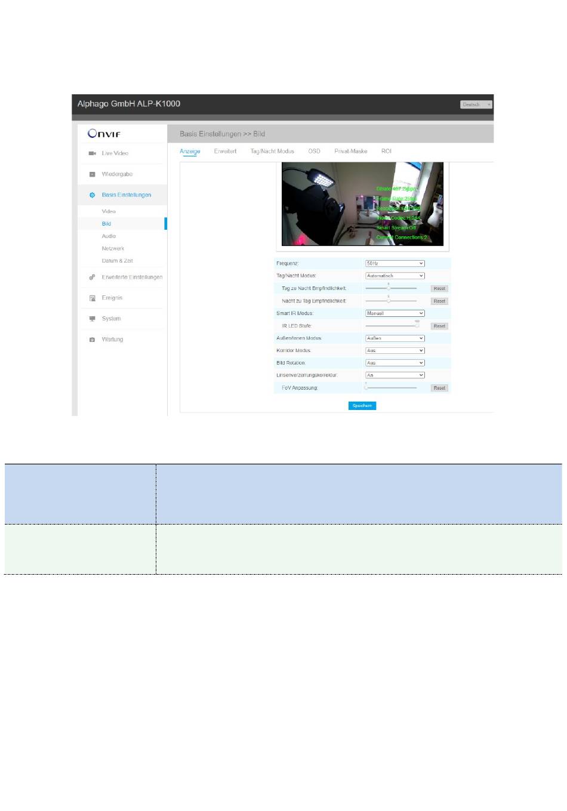This screenshot has height=811, width=567.
Task: Open Basis Einstellungen menu
Action: [127, 195]
